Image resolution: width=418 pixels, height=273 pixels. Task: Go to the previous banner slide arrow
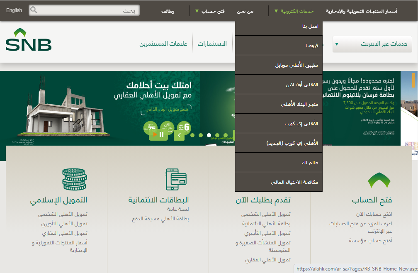tap(179, 135)
